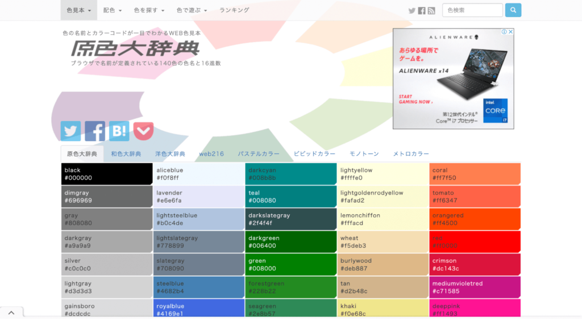Open the 色で遊ぶ dropdown menu
This screenshot has height=319, width=582.
[192, 10]
